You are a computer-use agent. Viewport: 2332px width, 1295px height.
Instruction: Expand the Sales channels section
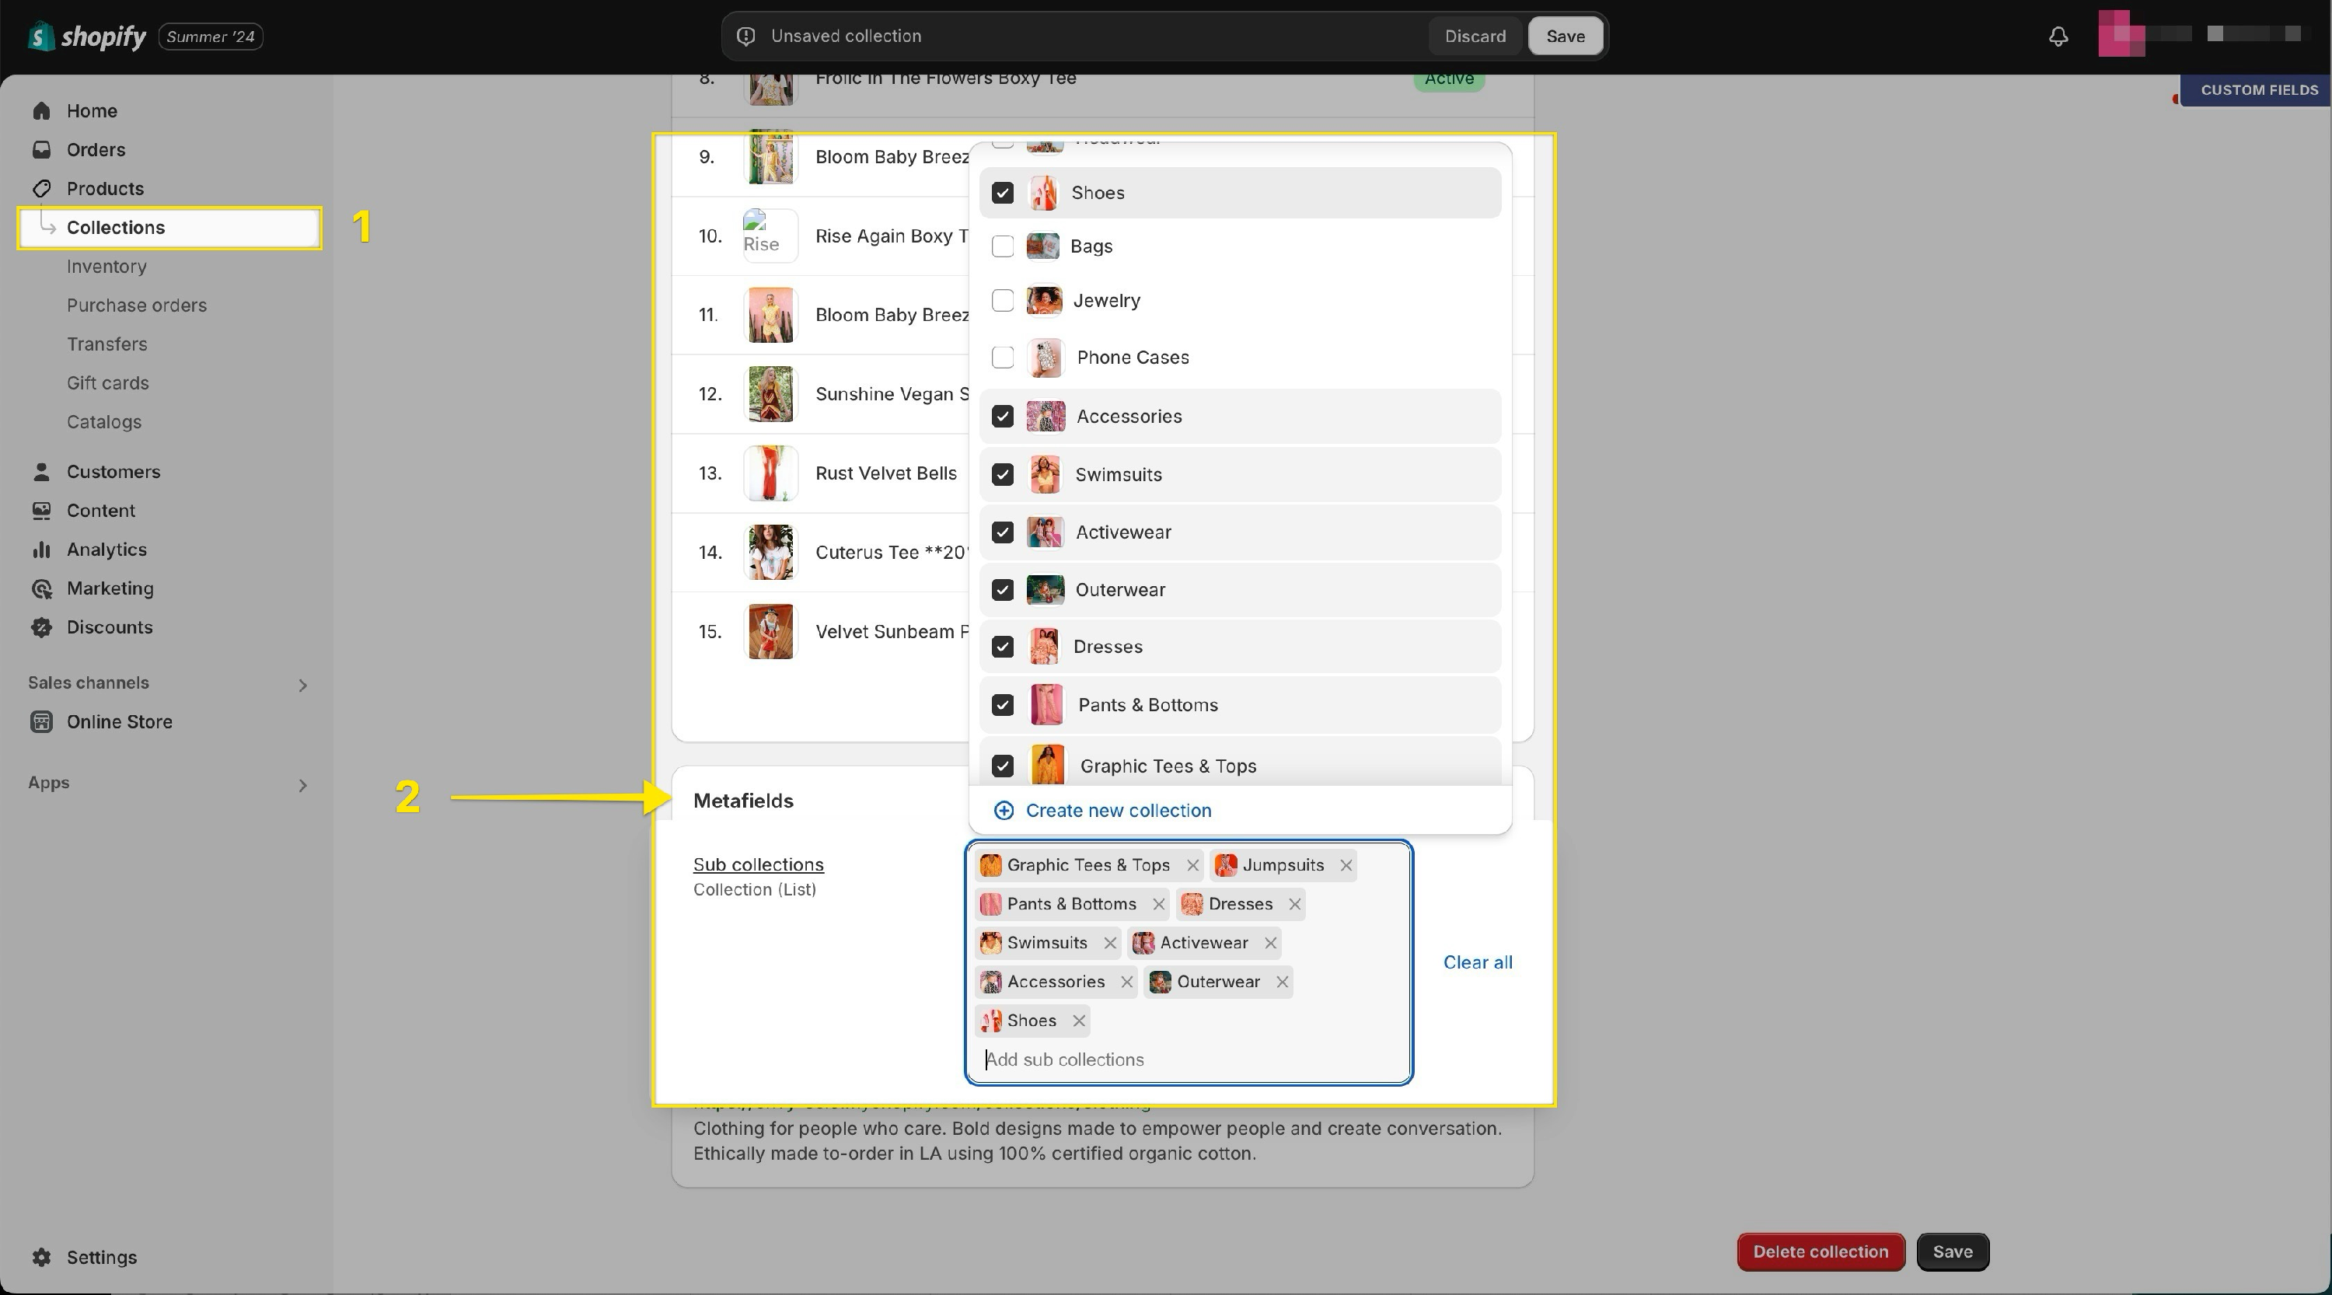(302, 685)
